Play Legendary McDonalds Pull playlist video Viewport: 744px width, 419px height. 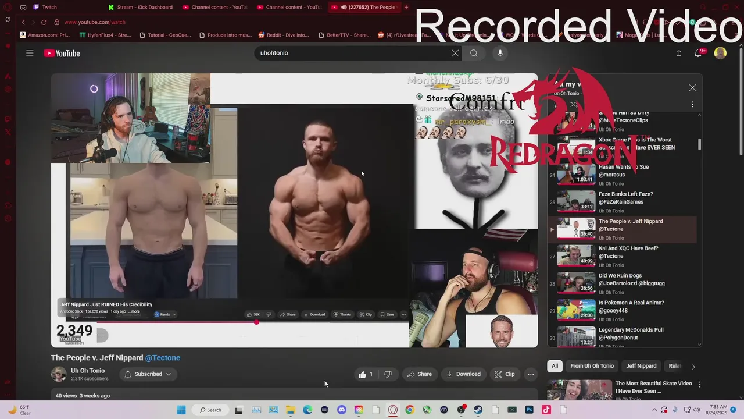(622, 338)
